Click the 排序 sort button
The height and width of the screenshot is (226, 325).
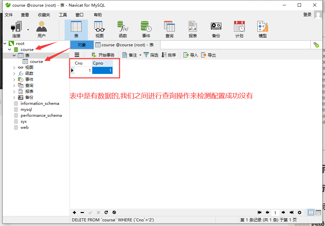169,55
